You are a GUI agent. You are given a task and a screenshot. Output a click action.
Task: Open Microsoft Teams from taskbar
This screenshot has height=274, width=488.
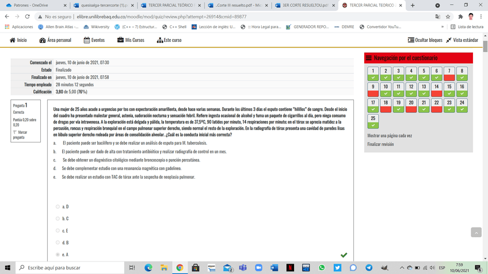pyautogui.click(x=243, y=268)
